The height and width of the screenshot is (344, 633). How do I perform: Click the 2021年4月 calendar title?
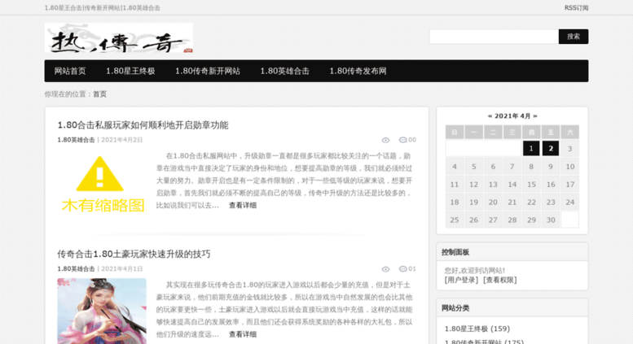512,116
